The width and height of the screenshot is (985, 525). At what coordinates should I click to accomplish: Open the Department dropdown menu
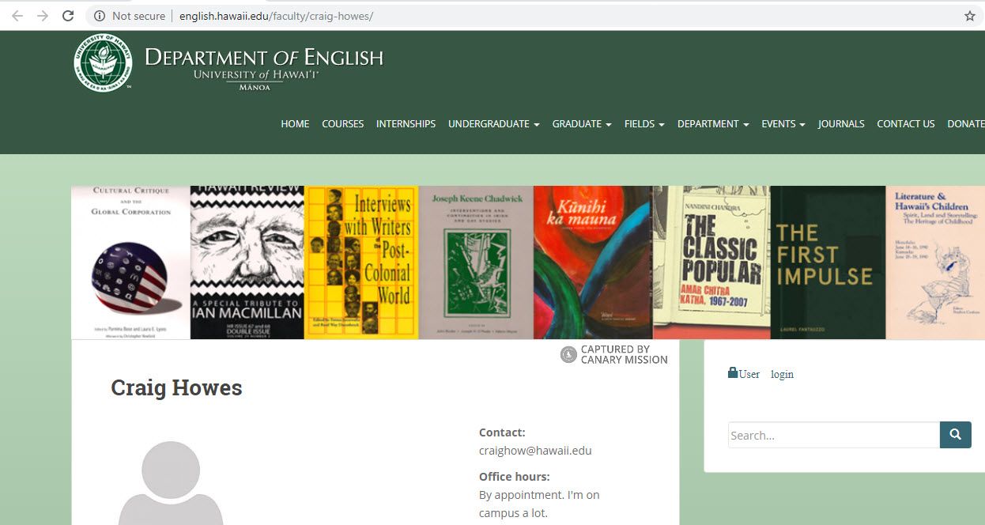pyautogui.click(x=712, y=124)
